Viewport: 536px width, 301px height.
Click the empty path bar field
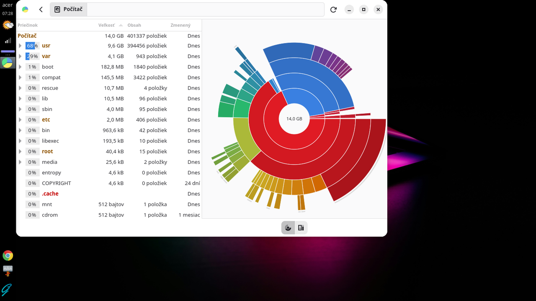tap(205, 9)
